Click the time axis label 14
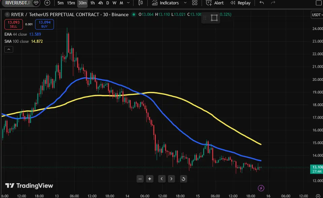 coord(127,196)
